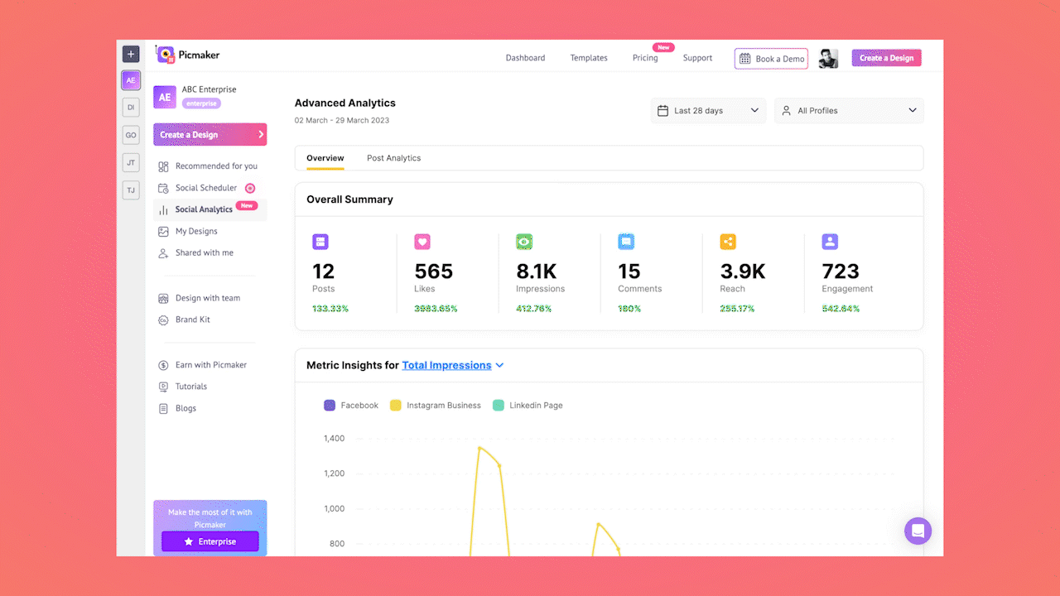Screen dimensions: 1060x596
Task: Click the Recommended for you icon
Action: 163,166
